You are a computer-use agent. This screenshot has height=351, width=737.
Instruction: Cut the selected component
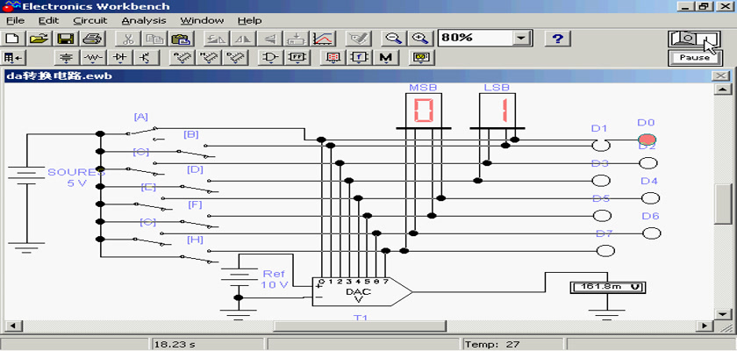pos(128,38)
